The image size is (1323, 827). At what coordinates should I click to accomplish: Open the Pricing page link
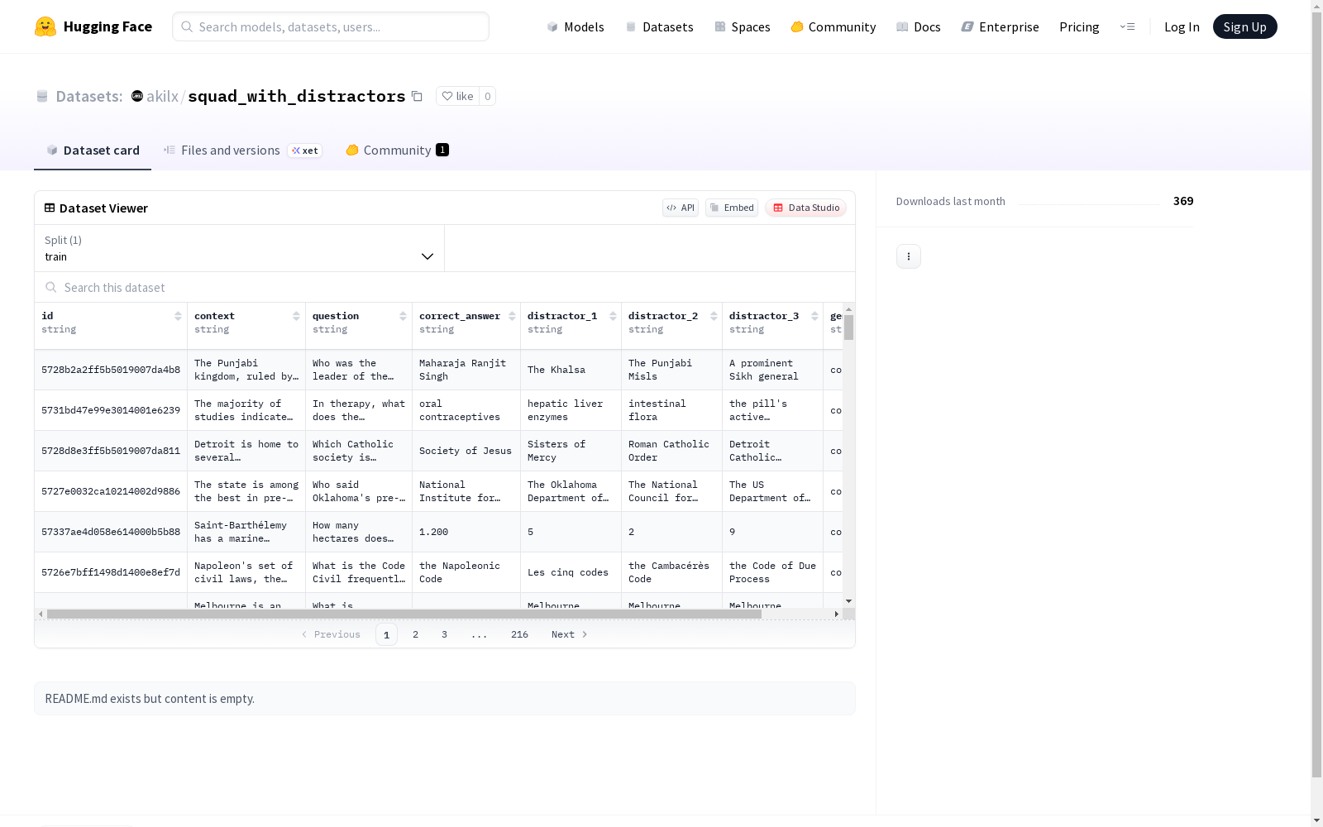tap(1079, 26)
